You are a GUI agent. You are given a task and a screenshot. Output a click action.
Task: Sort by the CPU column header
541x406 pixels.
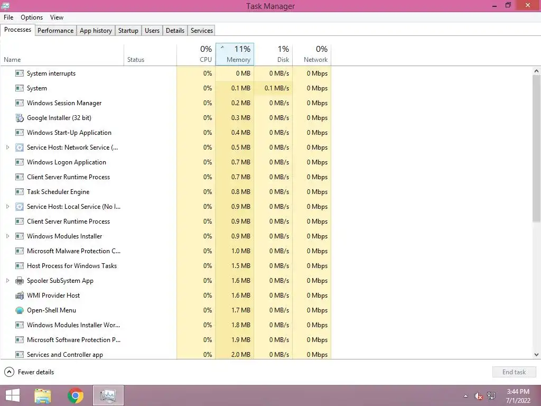tap(196, 55)
